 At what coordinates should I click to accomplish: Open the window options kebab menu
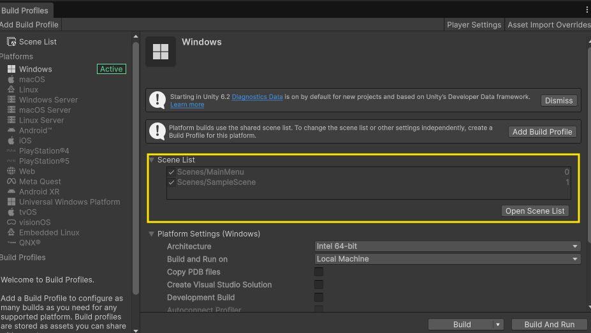point(587,10)
